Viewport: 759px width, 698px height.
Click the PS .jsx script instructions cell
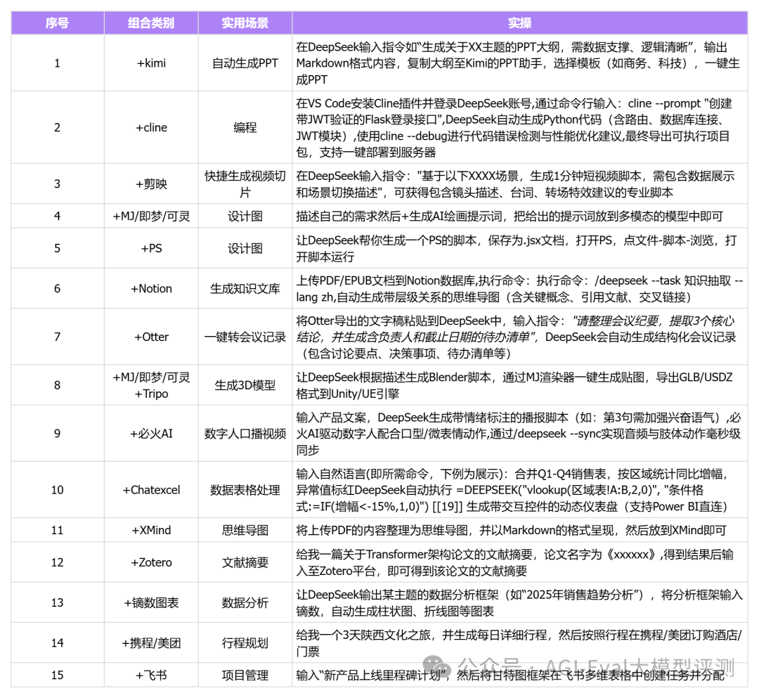tap(520, 248)
